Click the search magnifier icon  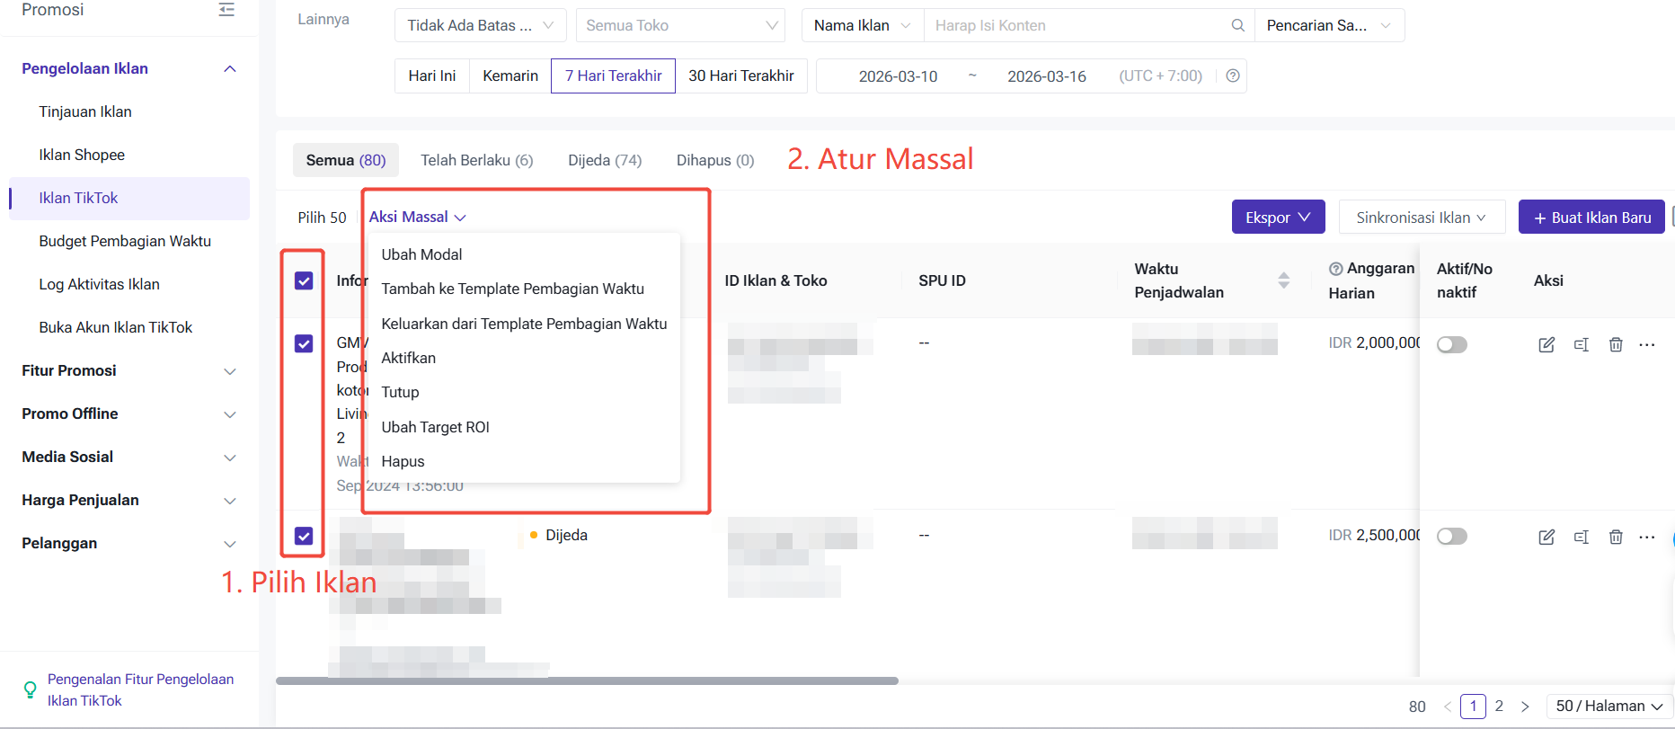1237,25
